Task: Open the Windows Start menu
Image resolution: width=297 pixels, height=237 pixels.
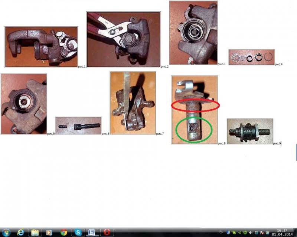Action: (x=5, y=232)
